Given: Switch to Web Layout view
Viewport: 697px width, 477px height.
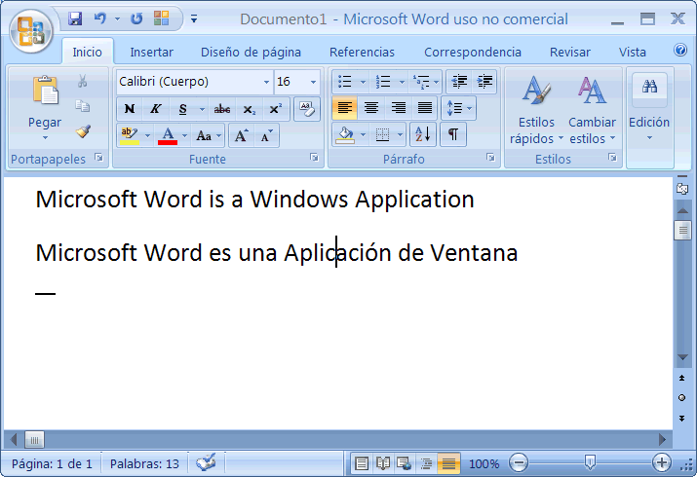Looking at the screenshot, I should (x=404, y=463).
